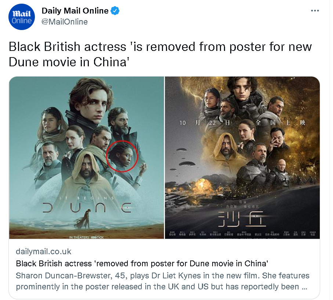
Task: Click the @MailOnline handle
Action: click(65, 22)
